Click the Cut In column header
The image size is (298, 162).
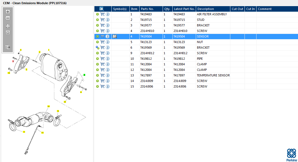click(x=250, y=9)
